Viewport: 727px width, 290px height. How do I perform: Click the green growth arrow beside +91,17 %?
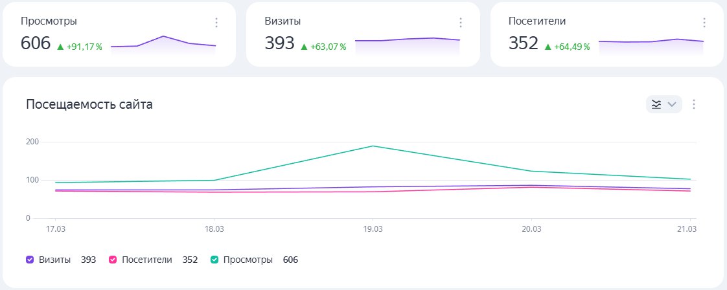(60, 47)
